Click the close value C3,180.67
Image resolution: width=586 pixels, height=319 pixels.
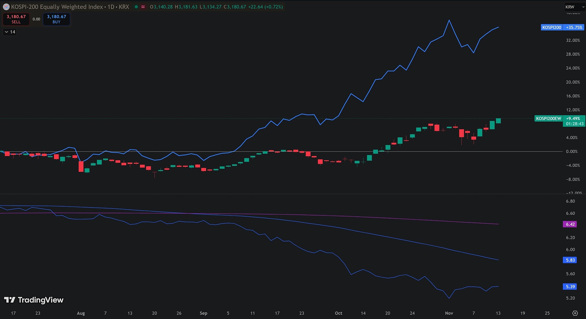pos(235,7)
